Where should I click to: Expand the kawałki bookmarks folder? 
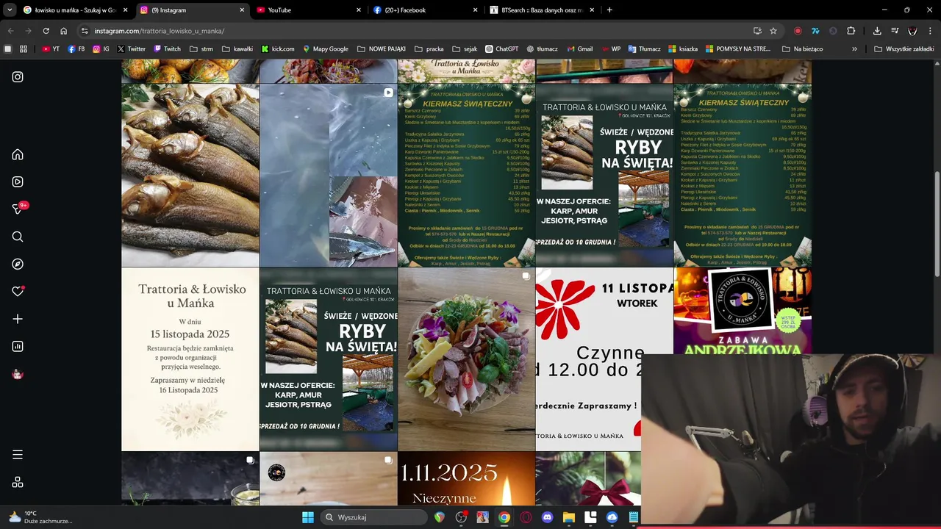coord(237,49)
